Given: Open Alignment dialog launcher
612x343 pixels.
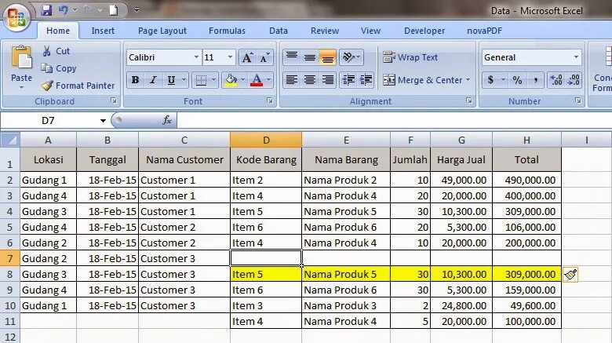Looking at the screenshot, I should click(x=468, y=100).
